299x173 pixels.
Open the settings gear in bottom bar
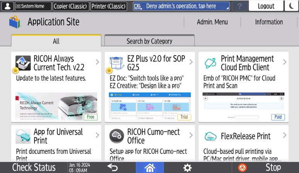click(187, 168)
